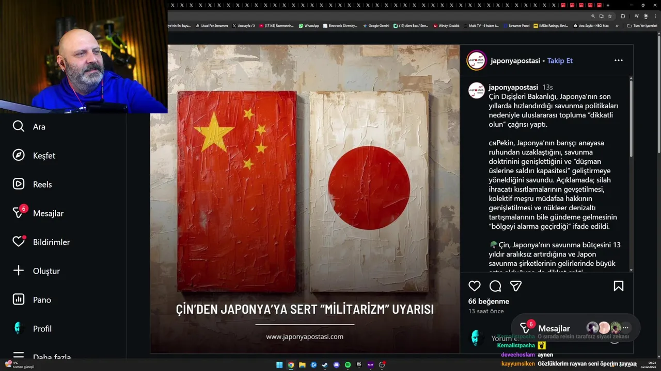This screenshot has height=371, width=661.
Task: Open Anasayfa / X bookmark
Action: (x=244, y=25)
